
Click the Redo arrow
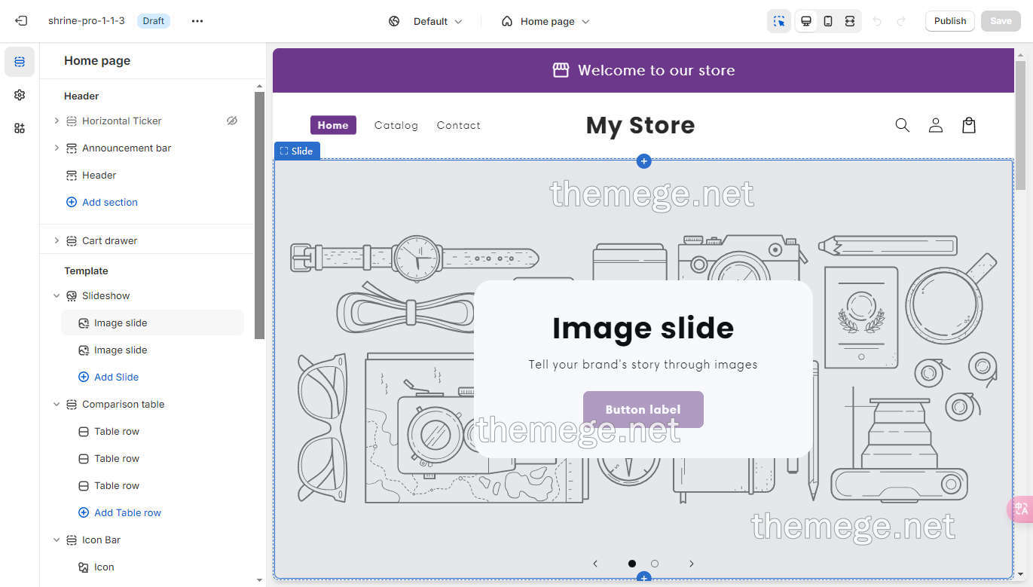pos(901,21)
